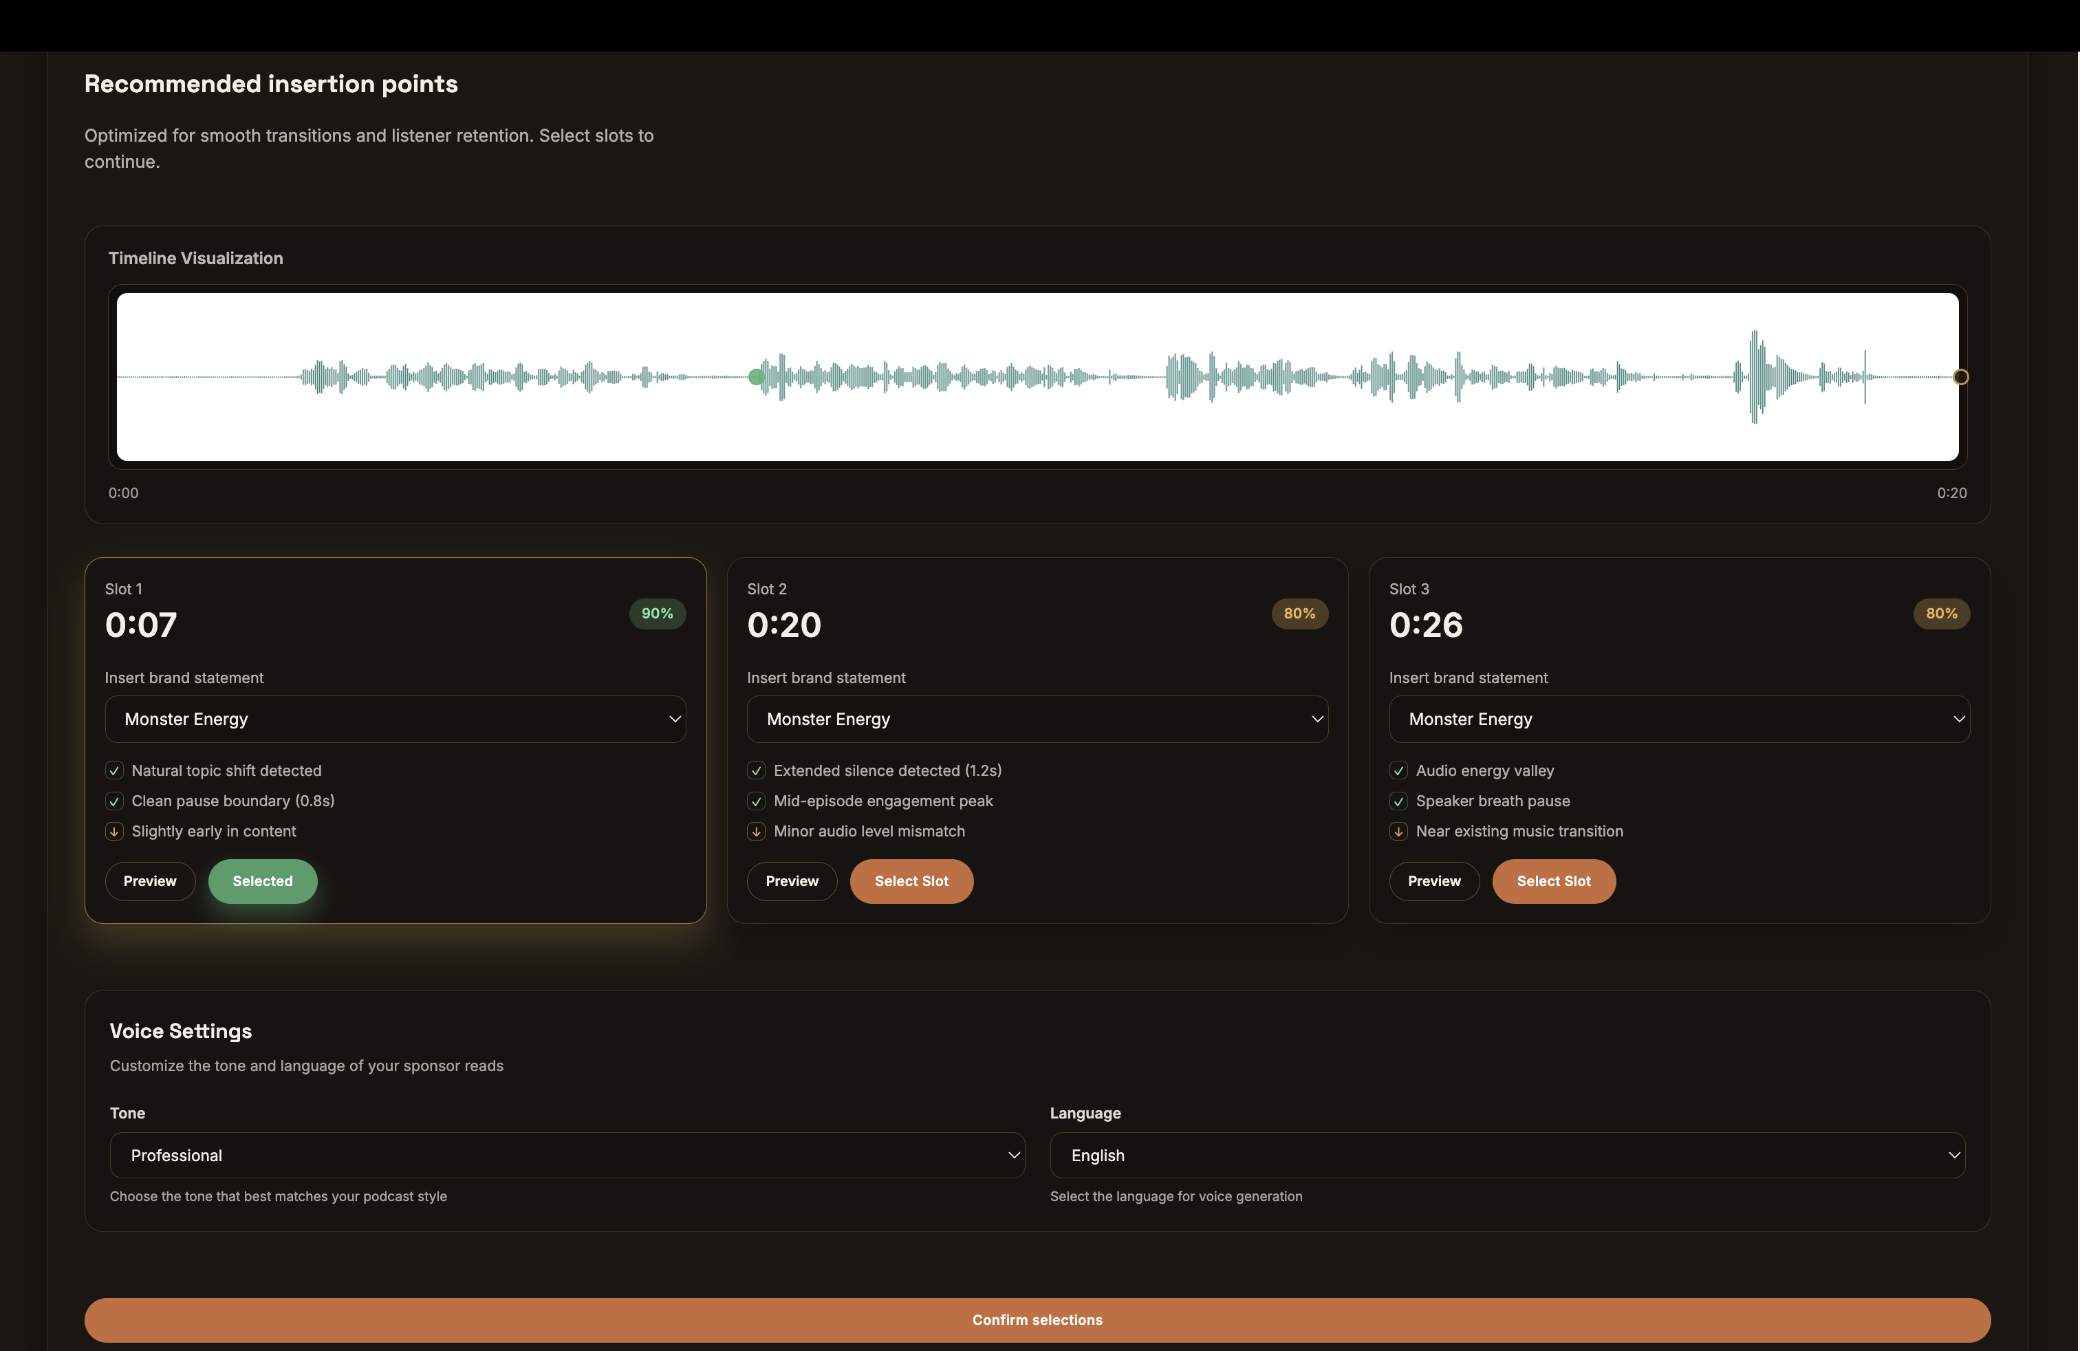This screenshot has height=1351, width=2080.
Task: Toggle the green Selected button on Slot 1
Action: pyautogui.click(x=262, y=881)
